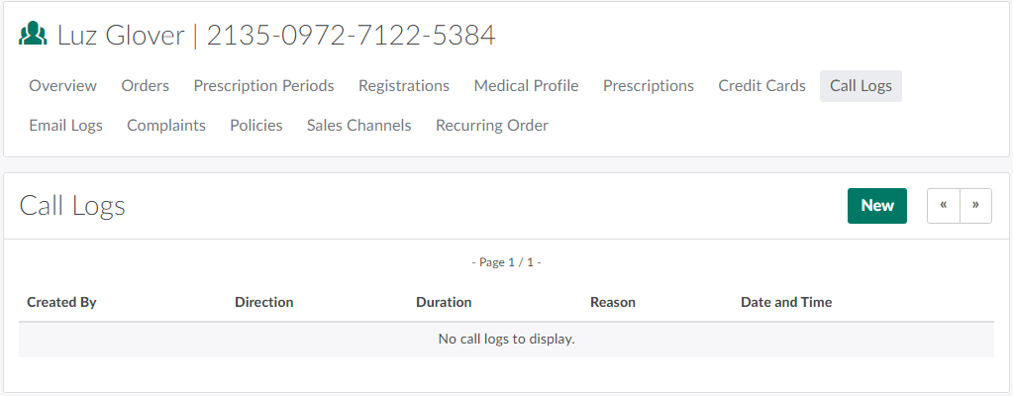View Prescription Periods section
The image size is (1013, 396).
[x=263, y=86]
